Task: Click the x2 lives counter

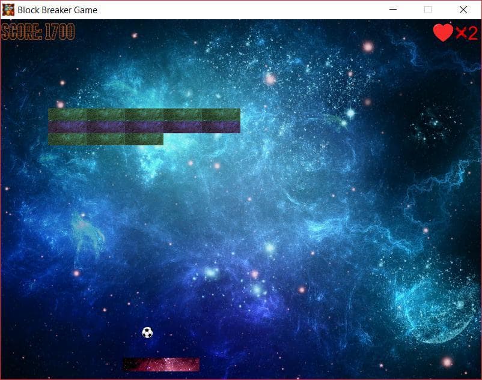Action: 466,33
